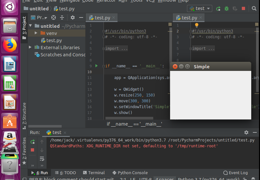
Task: Unfold the import block in right editor
Action: click(x=191, y=49)
